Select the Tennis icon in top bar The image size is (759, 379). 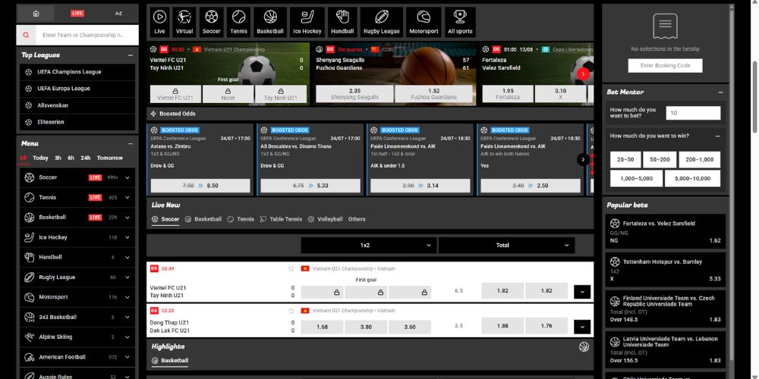coord(238,22)
